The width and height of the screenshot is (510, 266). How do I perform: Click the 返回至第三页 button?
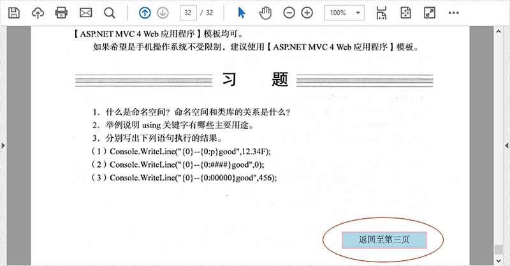point(383,240)
